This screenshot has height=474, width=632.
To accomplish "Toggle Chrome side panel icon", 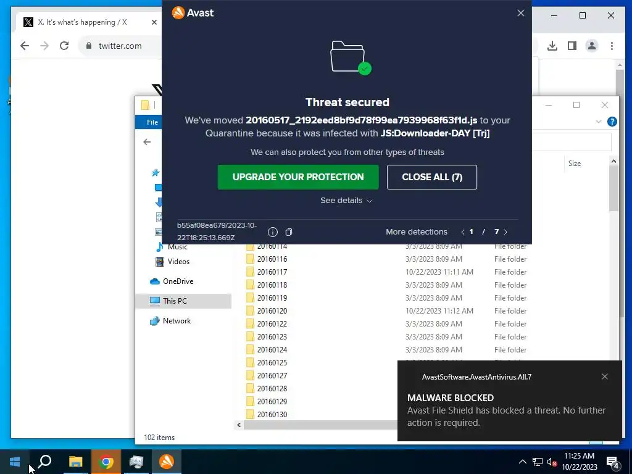I will [572, 46].
